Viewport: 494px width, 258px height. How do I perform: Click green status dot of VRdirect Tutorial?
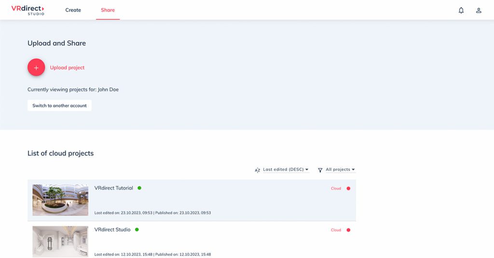coord(139,188)
